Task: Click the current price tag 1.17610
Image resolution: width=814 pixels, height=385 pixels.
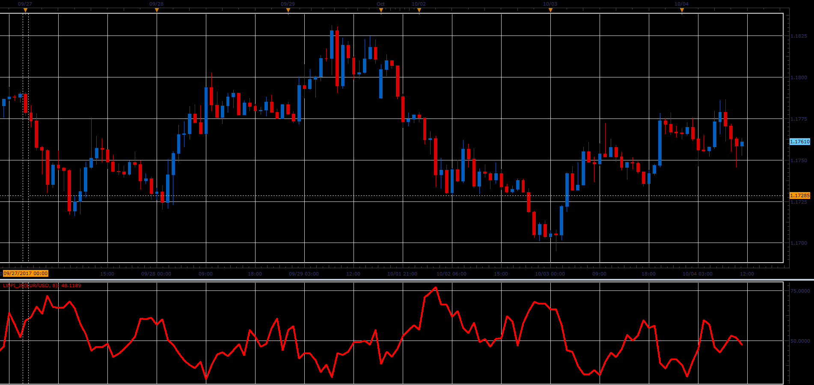Action: point(799,142)
